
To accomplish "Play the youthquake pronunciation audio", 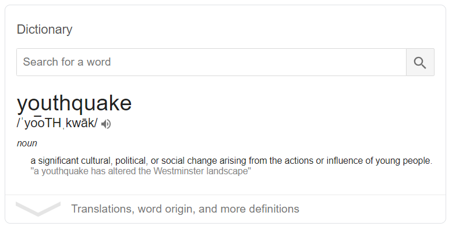I will [106, 124].
